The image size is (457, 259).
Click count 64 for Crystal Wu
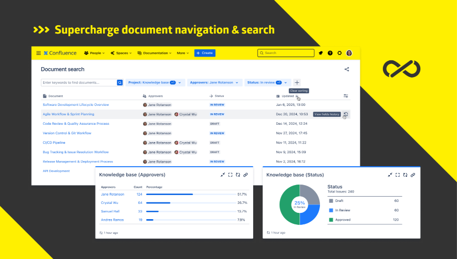[140, 203]
